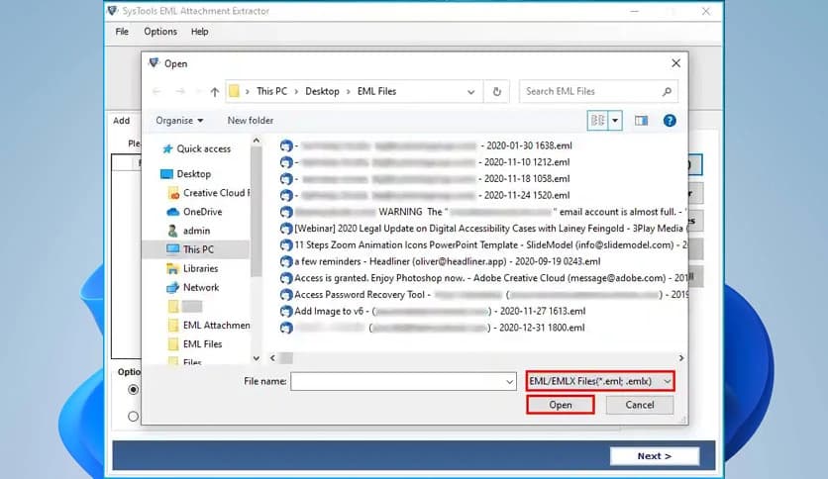Select the EML Files folder in sidebar
This screenshot has width=828, height=479.
click(x=202, y=344)
